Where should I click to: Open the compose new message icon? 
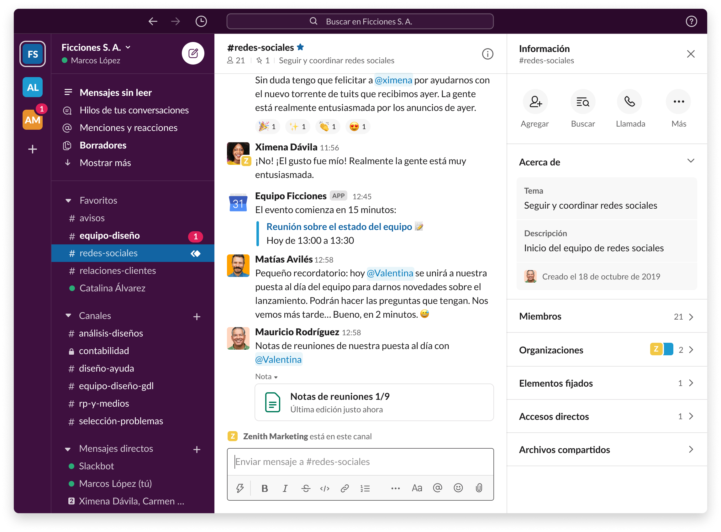(x=193, y=53)
